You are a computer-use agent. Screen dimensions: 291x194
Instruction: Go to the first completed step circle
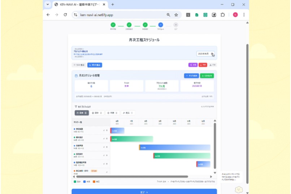click(x=113, y=25)
